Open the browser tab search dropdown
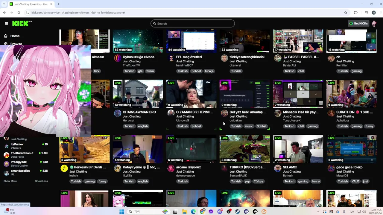The image size is (383, 215). 3,4
